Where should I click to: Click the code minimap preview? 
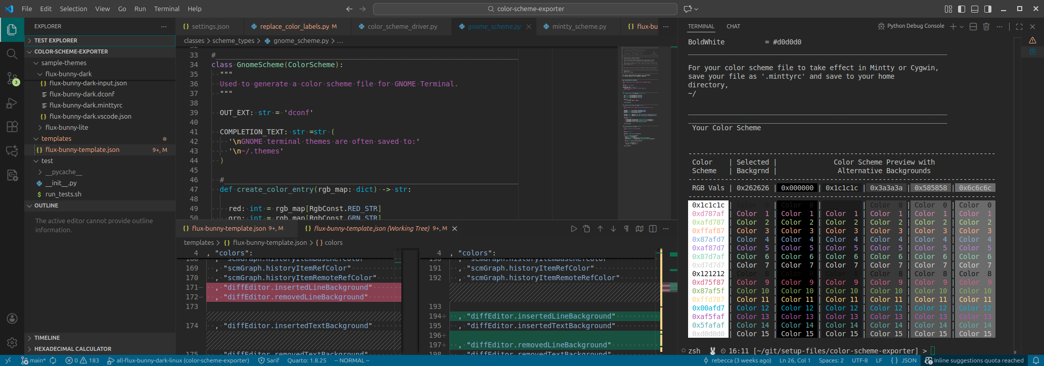[640, 96]
